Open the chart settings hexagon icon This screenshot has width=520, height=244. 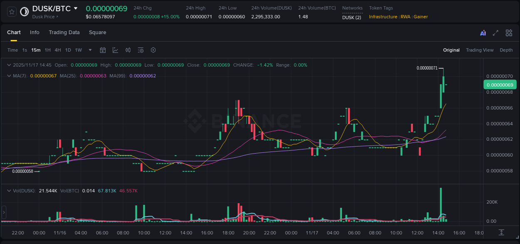(153, 50)
